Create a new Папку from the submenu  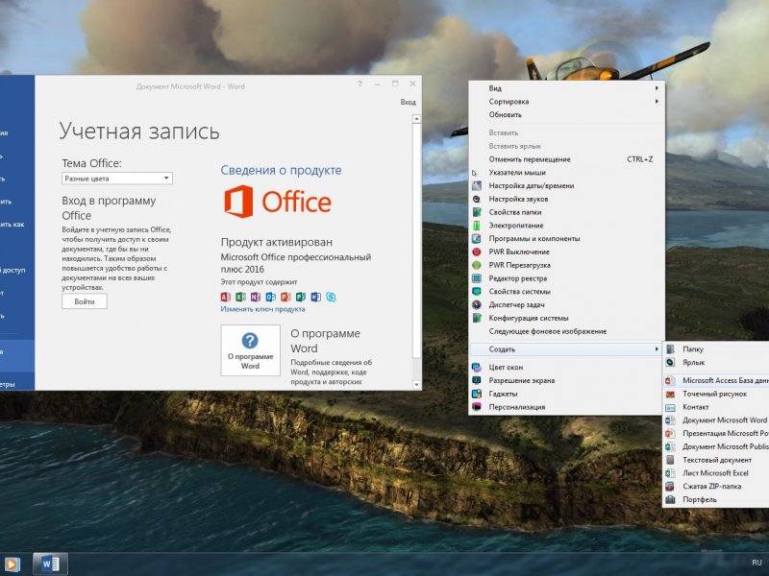pyautogui.click(x=716, y=349)
